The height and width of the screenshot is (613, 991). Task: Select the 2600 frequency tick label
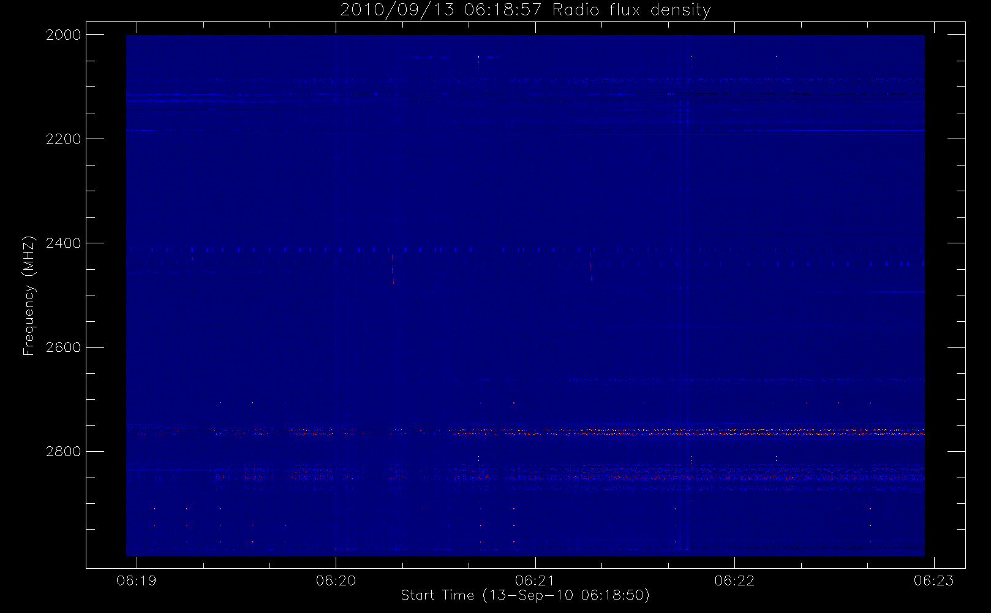[64, 348]
